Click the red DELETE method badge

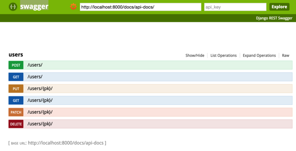click(16, 124)
